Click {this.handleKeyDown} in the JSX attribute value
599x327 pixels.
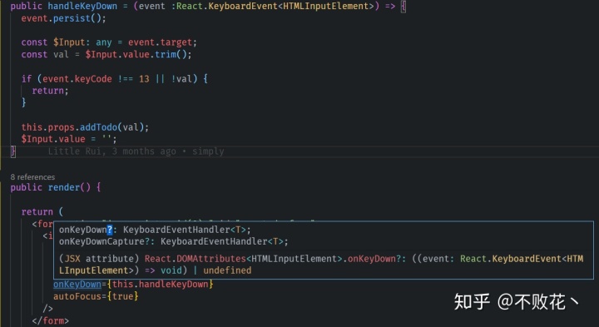point(160,285)
